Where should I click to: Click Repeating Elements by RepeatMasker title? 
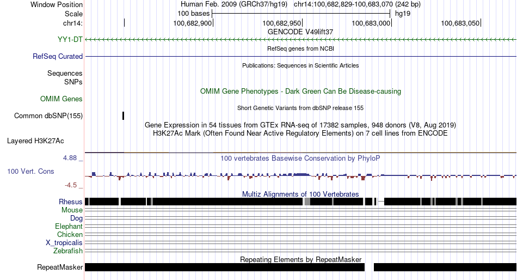[x=300, y=259]
